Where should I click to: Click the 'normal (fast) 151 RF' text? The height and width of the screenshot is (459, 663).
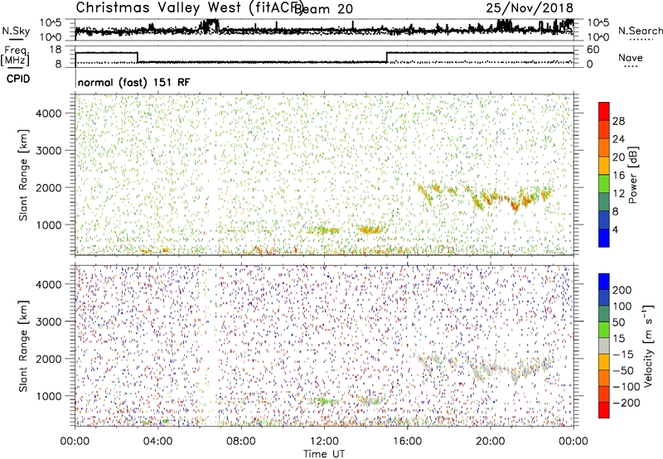click(x=134, y=82)
